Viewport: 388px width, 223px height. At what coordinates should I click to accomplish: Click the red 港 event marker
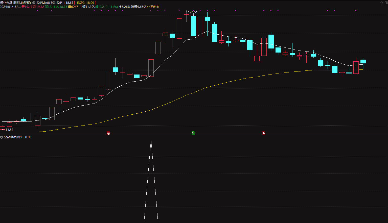point(108,133)
